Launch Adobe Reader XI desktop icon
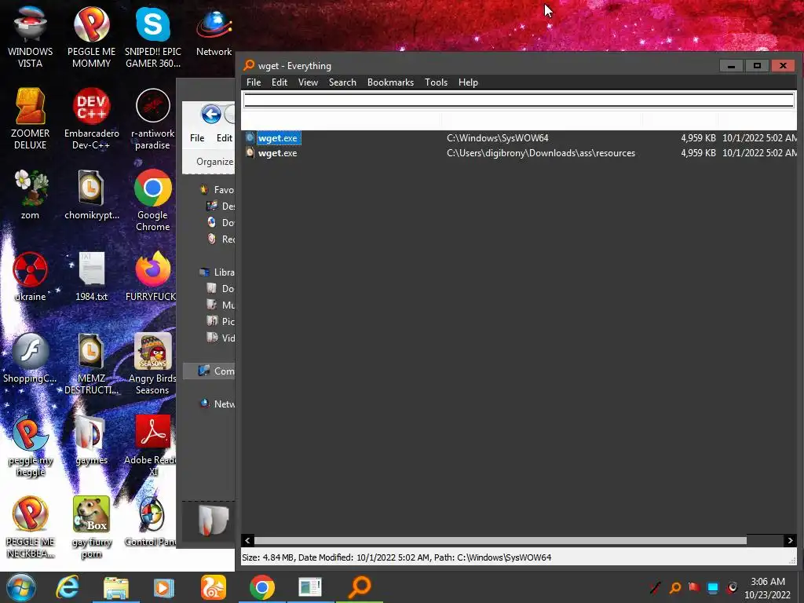The image size is (804, 603). click(153, 444)
